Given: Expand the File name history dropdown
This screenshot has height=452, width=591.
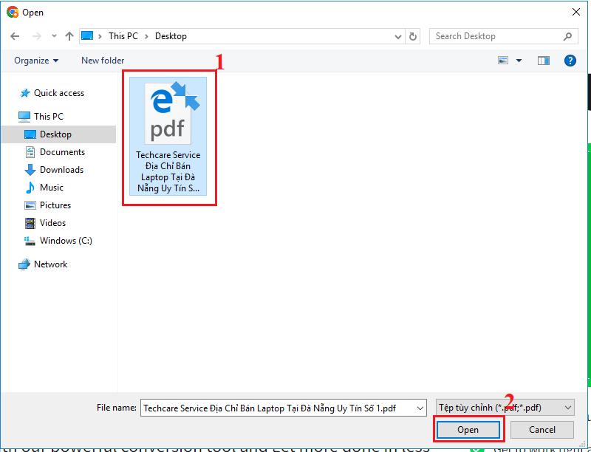Looking at the screenshot, I should 420,408.
